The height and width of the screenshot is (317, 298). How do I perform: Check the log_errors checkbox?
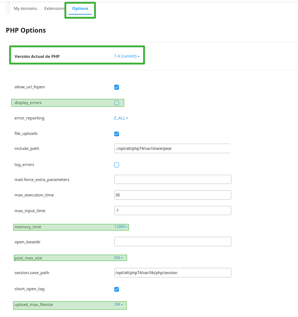(x=116, y=165)
